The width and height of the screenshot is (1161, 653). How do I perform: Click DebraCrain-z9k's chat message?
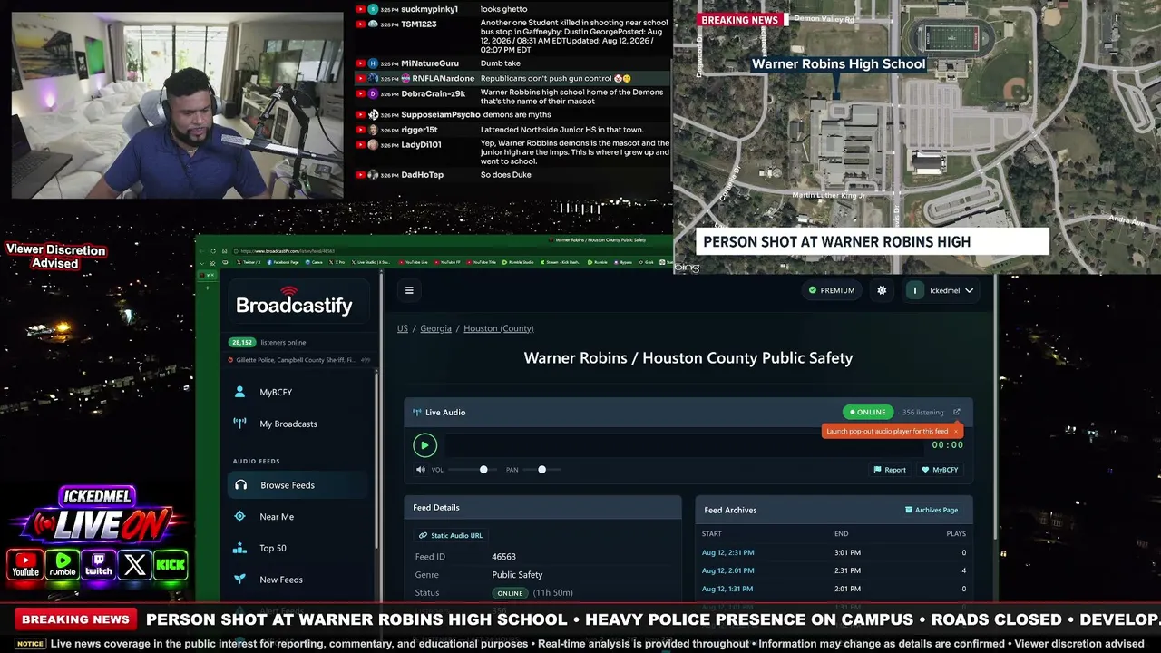[575, 97]
